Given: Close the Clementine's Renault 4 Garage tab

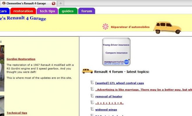Looking at the screenshot, I should pyautogui.click(x=54, y=3).
